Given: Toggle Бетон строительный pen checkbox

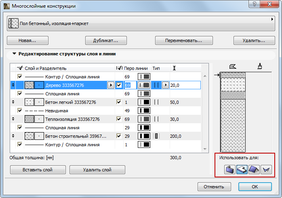Looking at the screenshot, I should [119, 136].
